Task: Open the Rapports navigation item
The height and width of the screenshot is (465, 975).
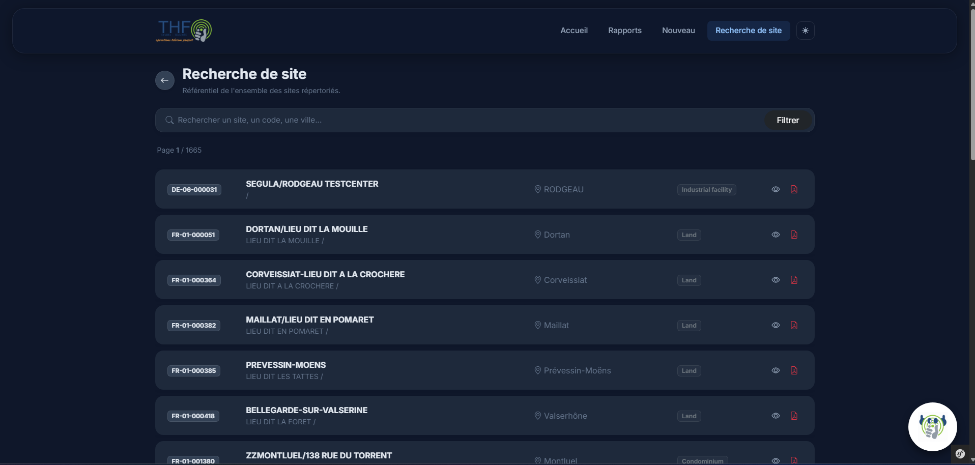Action: click(x=625, y=30)
